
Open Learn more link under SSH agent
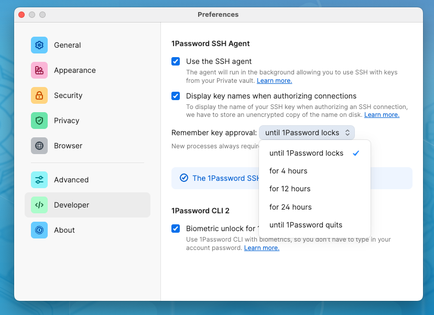(x=274, y=81)
